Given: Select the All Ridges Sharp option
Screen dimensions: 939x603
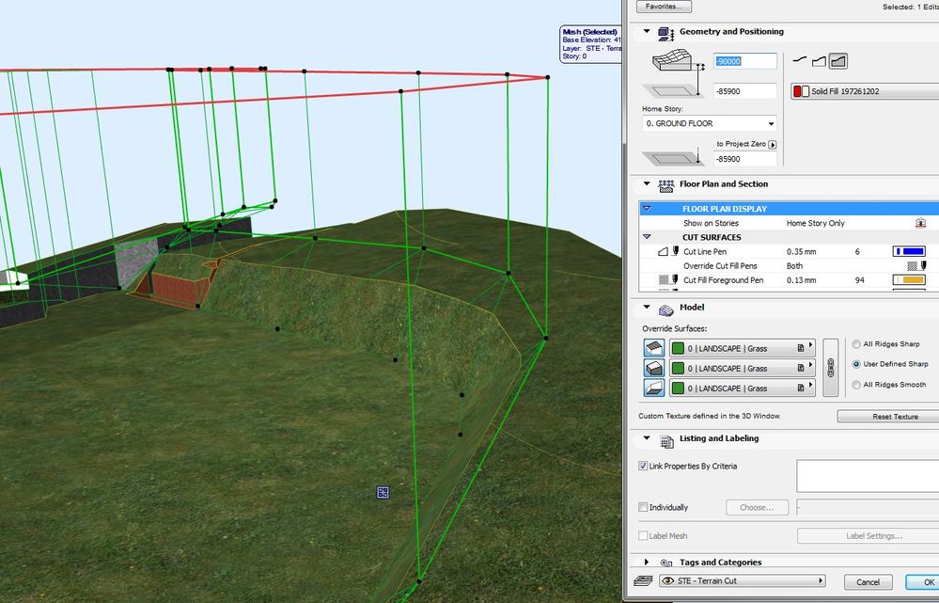Looking at the screenshot, I should [x=856, y=344].
